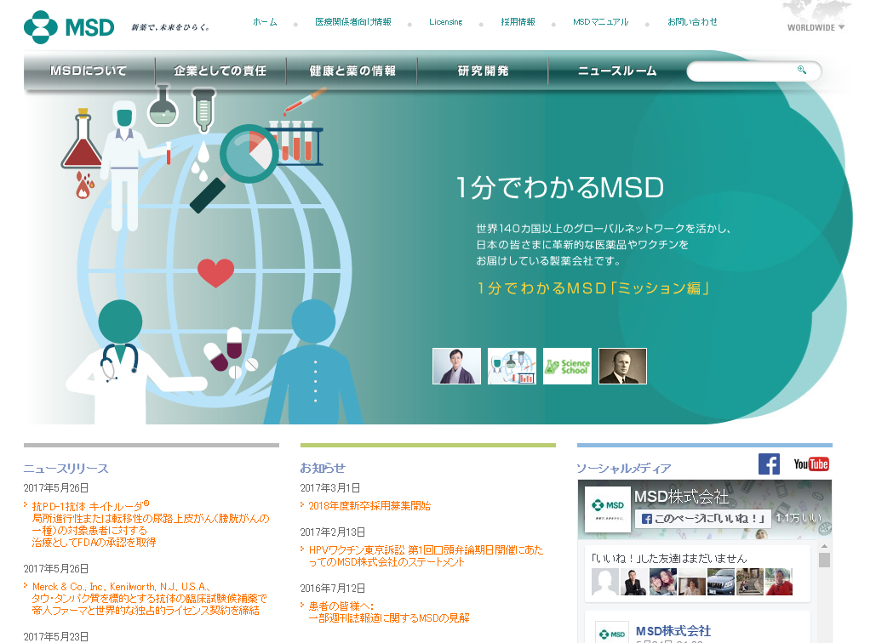
Task: Open 患者の皆様へ weekly magazine notice
Action: [x=389, y=612]
